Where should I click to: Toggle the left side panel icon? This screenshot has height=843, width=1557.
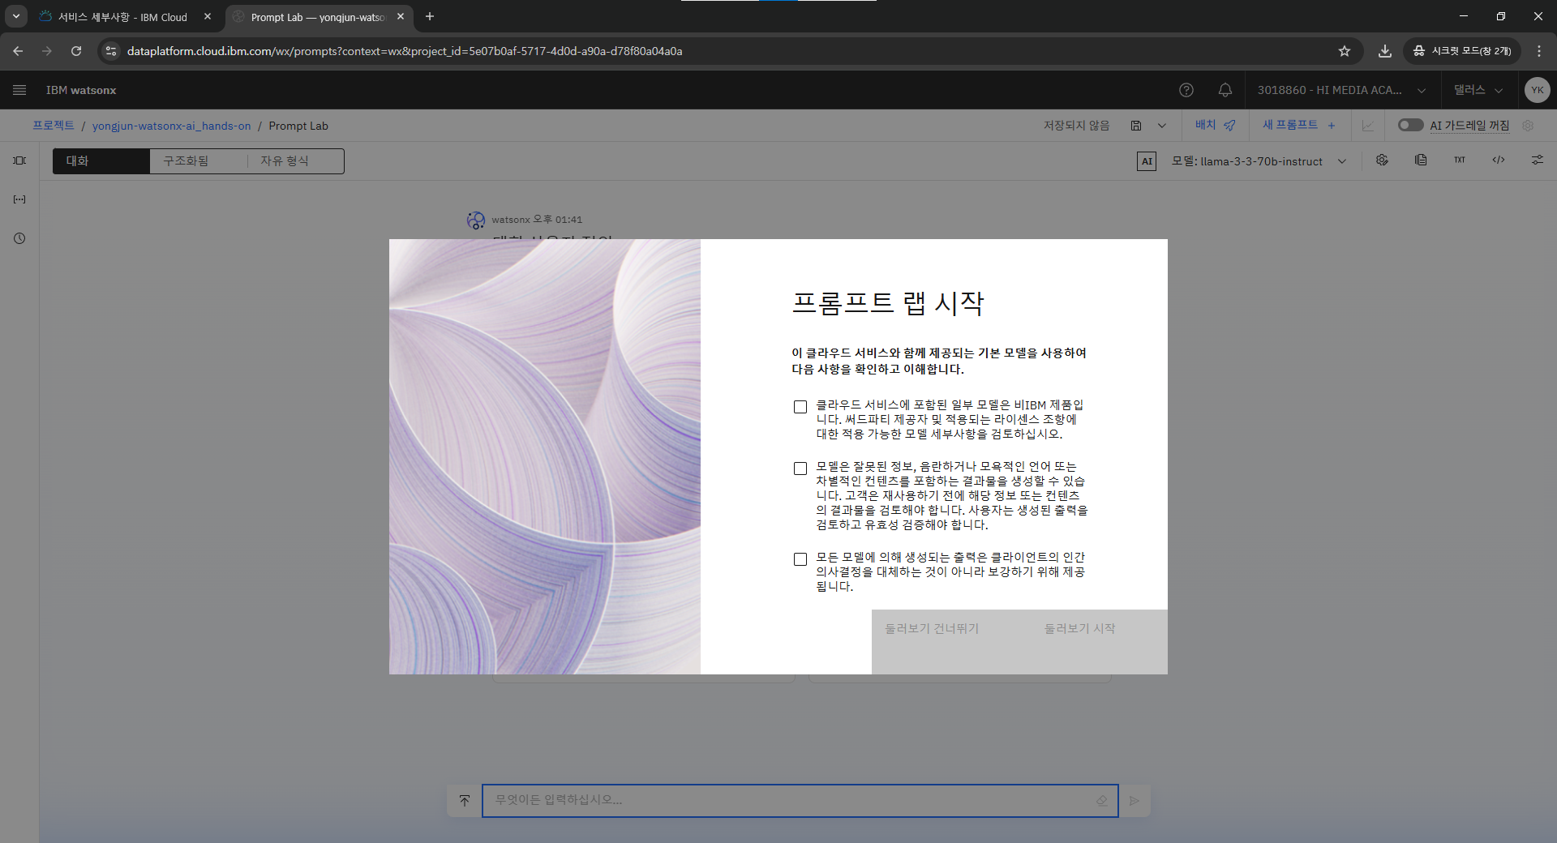click(x=19, y=160)
